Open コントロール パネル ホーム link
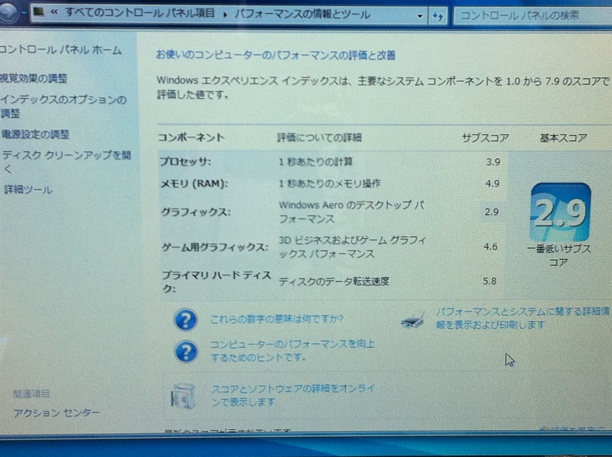The image size is (612, 457). [60, 50]
